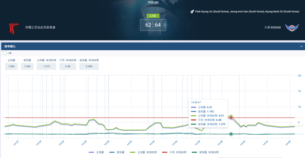Viewport: 305px width, 158px height.
Task: Click the home team red logo
Action: point(14,29)
